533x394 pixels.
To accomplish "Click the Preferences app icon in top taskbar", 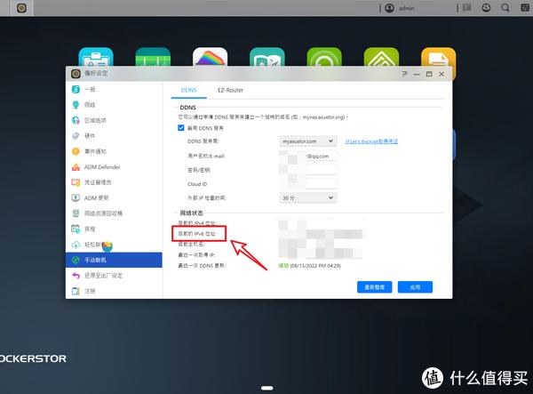I will click(x=21, y=8).
